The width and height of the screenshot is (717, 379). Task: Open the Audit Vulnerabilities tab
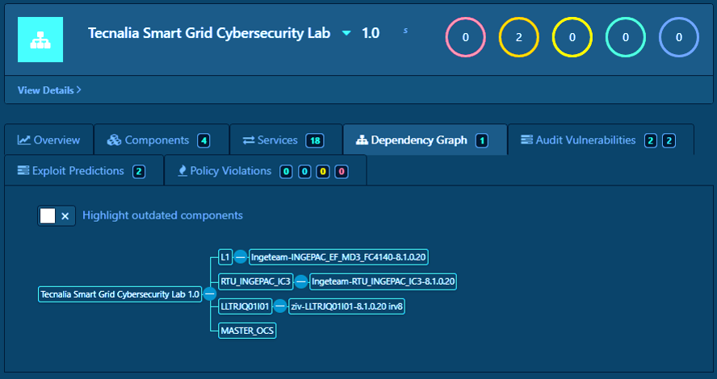click(x=601, y=140)
